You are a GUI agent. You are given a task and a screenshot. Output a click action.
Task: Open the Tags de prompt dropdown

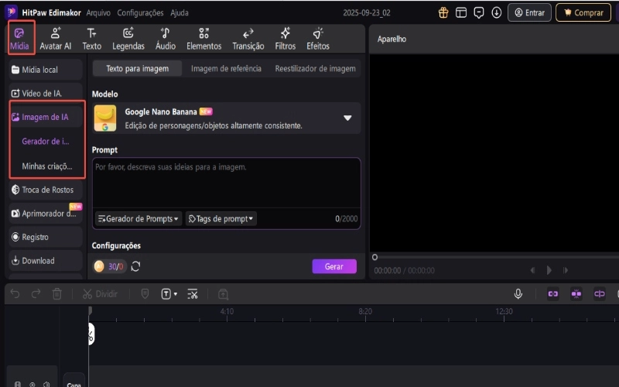click(221, 219)
